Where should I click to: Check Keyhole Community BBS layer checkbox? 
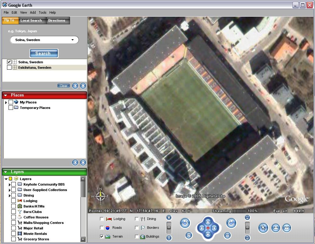(13, 184)
